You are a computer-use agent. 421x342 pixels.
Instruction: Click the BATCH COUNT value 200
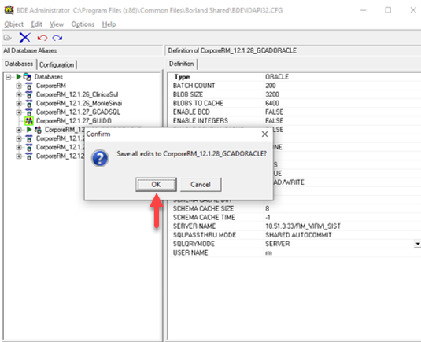pos(271,86)
